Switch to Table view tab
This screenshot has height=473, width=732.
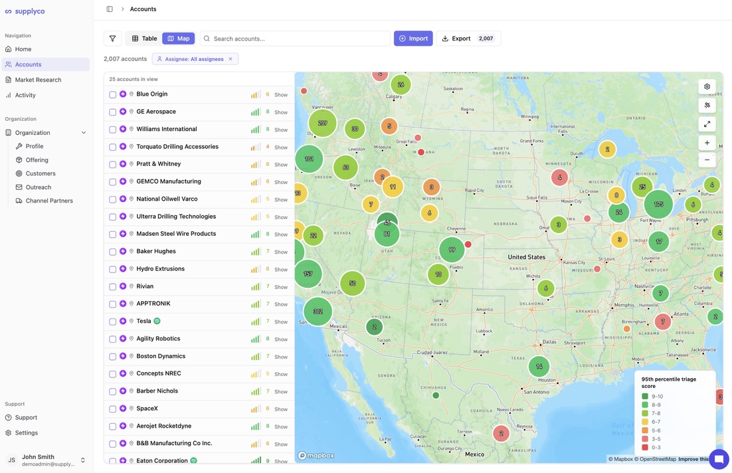tap(144, 39)
